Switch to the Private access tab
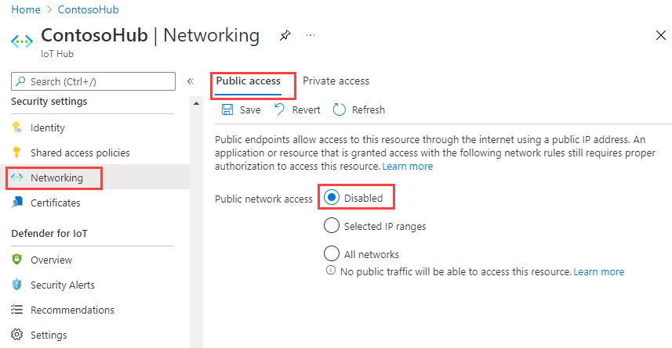 click(x=336, y=81)
